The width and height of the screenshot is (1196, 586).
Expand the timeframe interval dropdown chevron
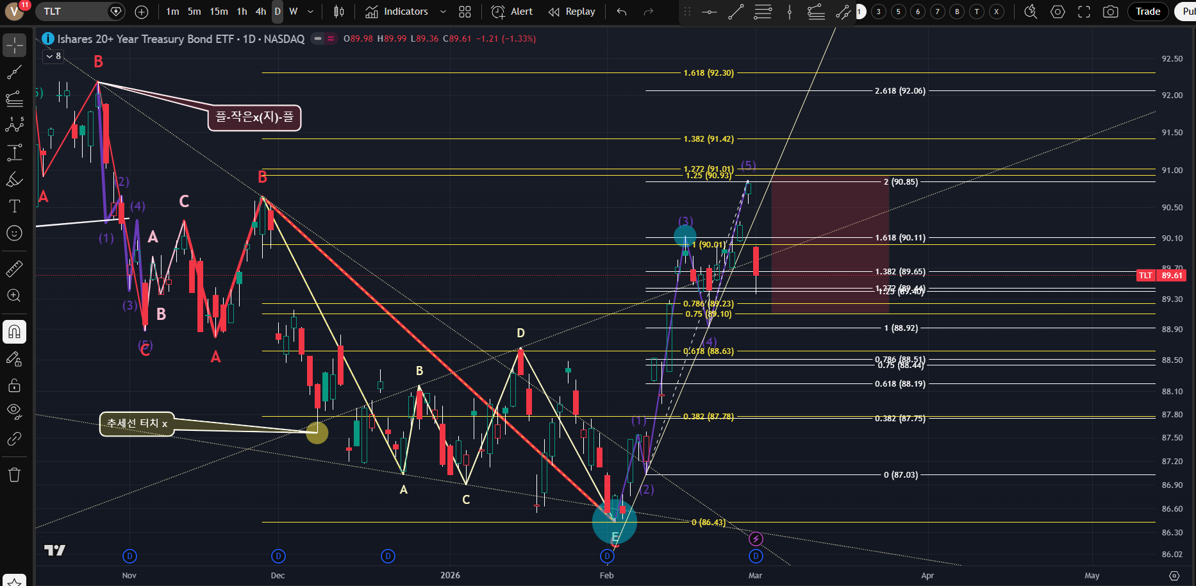pyautogui.click(x=311, y=12)
